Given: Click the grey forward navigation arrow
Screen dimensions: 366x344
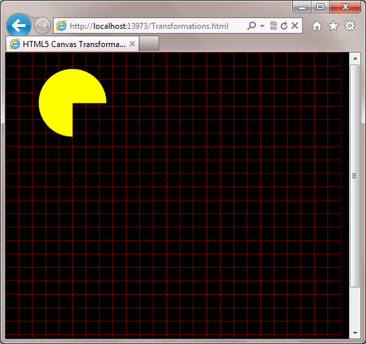Looking at the screenshot, I should 42,26.
